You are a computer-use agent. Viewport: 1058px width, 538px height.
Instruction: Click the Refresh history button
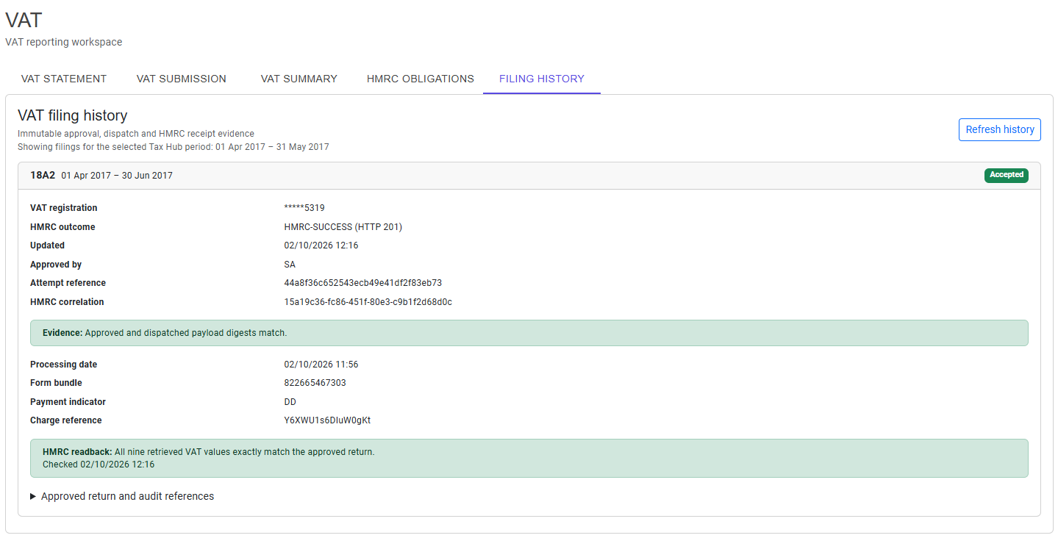coord(1000,129)
